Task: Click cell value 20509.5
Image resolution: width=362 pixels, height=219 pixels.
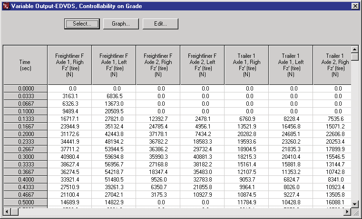Action: (x=114, y=111)
